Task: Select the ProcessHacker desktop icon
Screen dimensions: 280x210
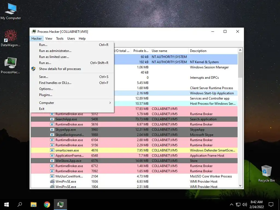Action: click(11, 65)
